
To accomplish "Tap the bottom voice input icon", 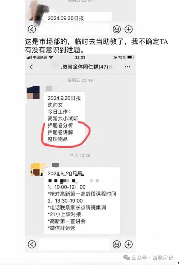I will click(x=32, y=244).
